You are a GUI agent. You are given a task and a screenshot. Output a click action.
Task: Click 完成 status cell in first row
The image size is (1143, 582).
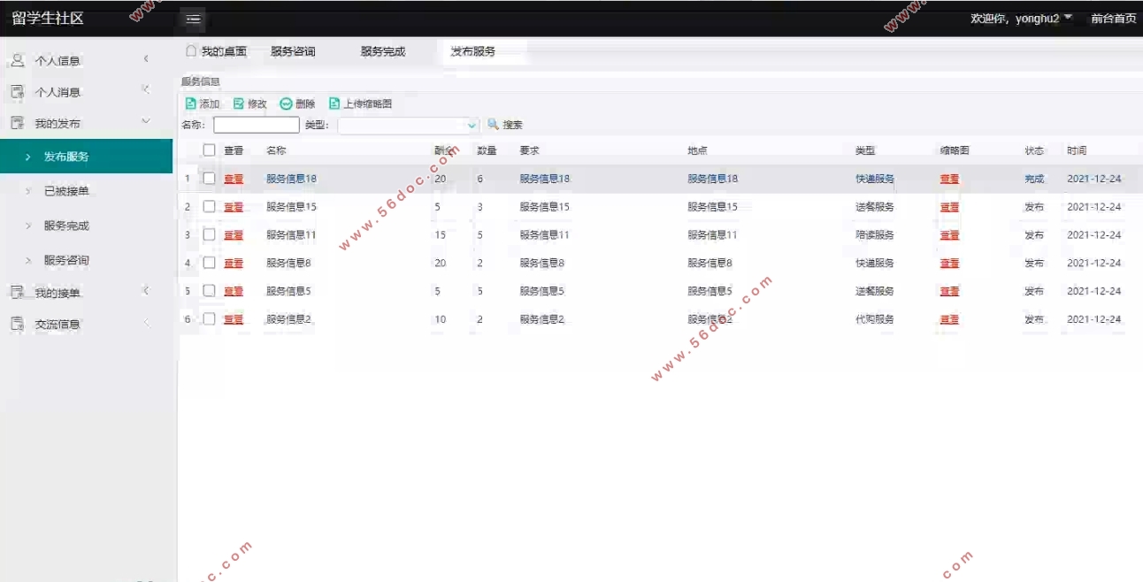pyautogui.click(x=1034, y=179)
